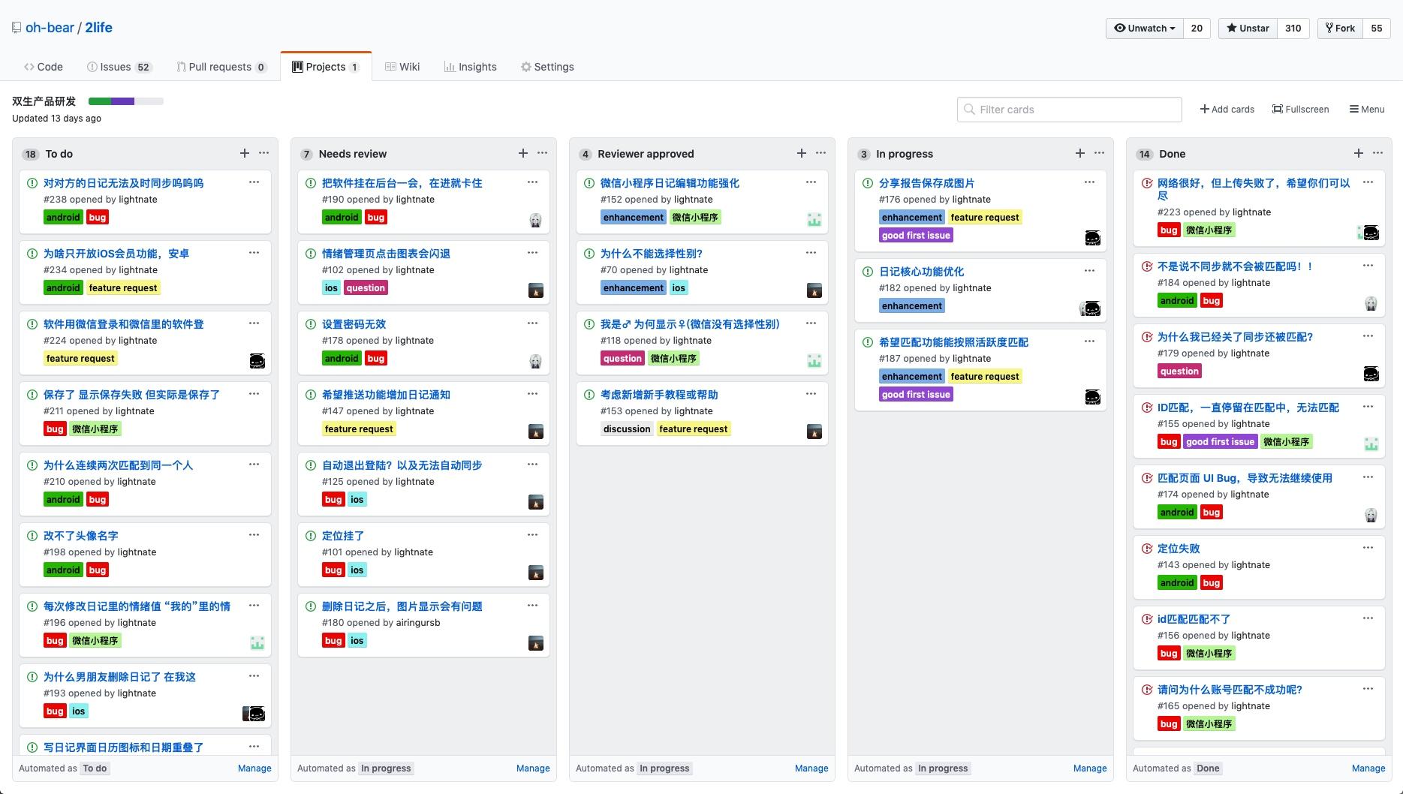The image size is (1403, 794).
Task: Enter Fullscreen view of the board
Action: click(x=1301, y=110)
